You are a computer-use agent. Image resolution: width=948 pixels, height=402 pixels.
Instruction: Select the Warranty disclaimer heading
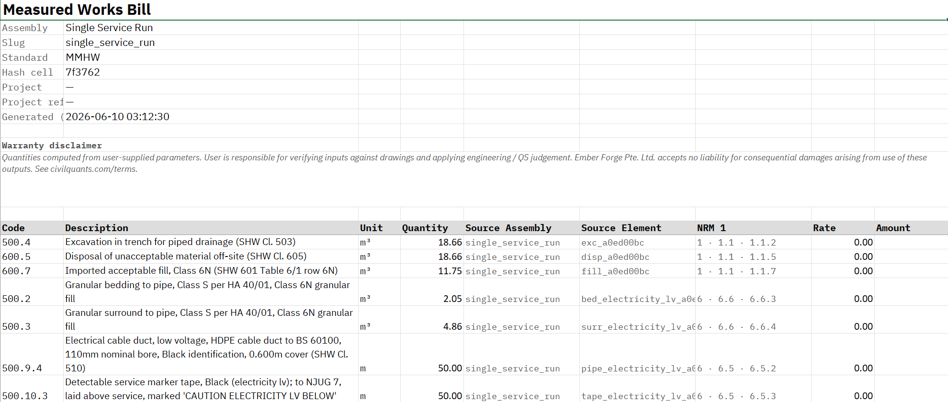point(52,145)
